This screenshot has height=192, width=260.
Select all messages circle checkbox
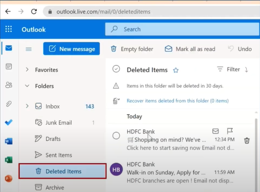tap(116, 69)
